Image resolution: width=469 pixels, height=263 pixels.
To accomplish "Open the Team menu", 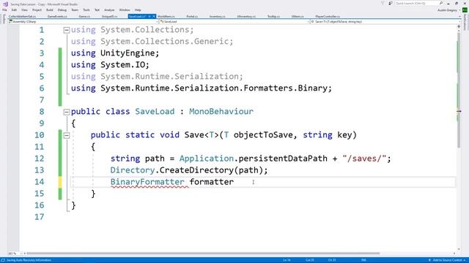I will pos(75,9).
